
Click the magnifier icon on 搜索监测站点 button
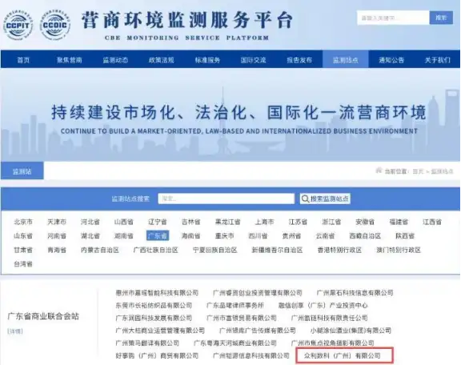click(306, 199)
